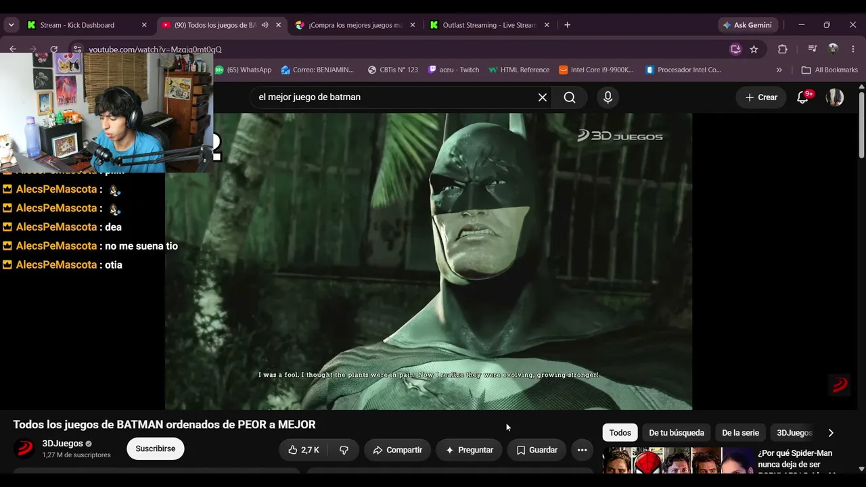Click the 3DJuegos verified badge
866x487 pixels.
(x=89, y=444)
